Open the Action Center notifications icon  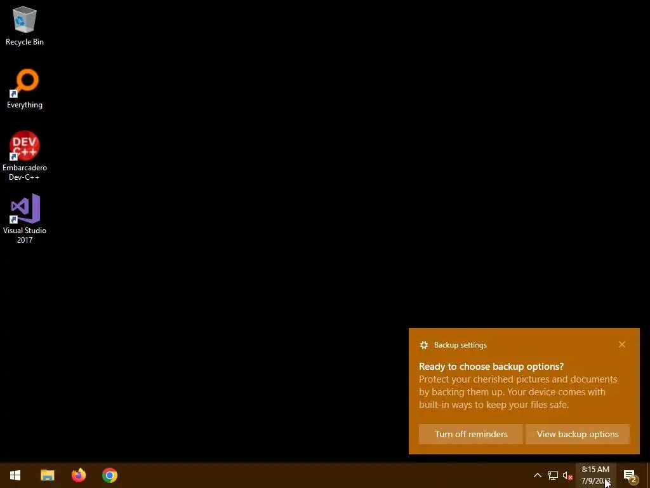630,475
